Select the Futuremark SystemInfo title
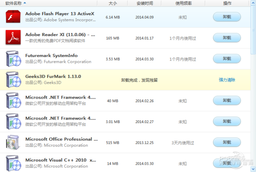256x172 pixels. (52, 56)
